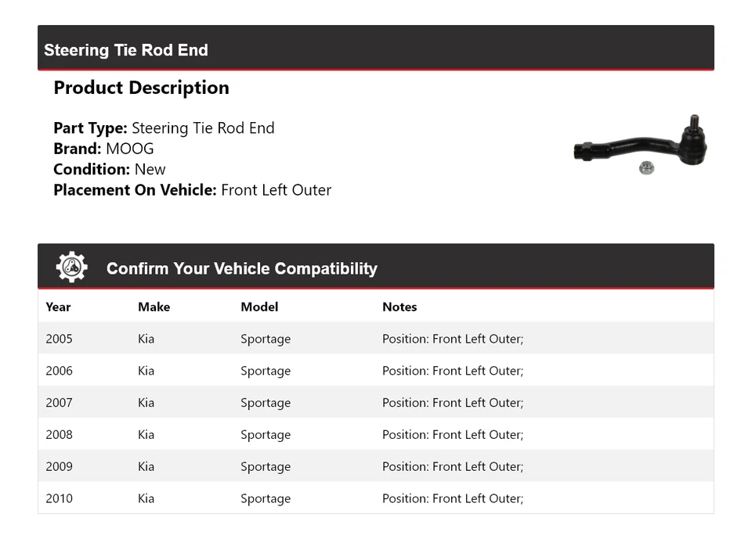Select the 2010 year cell
This screenshot has width=752, height=539.
point(59,498)
